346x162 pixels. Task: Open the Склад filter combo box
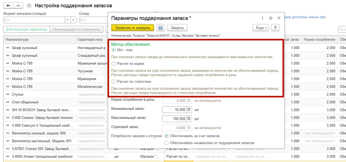point(93,20)
